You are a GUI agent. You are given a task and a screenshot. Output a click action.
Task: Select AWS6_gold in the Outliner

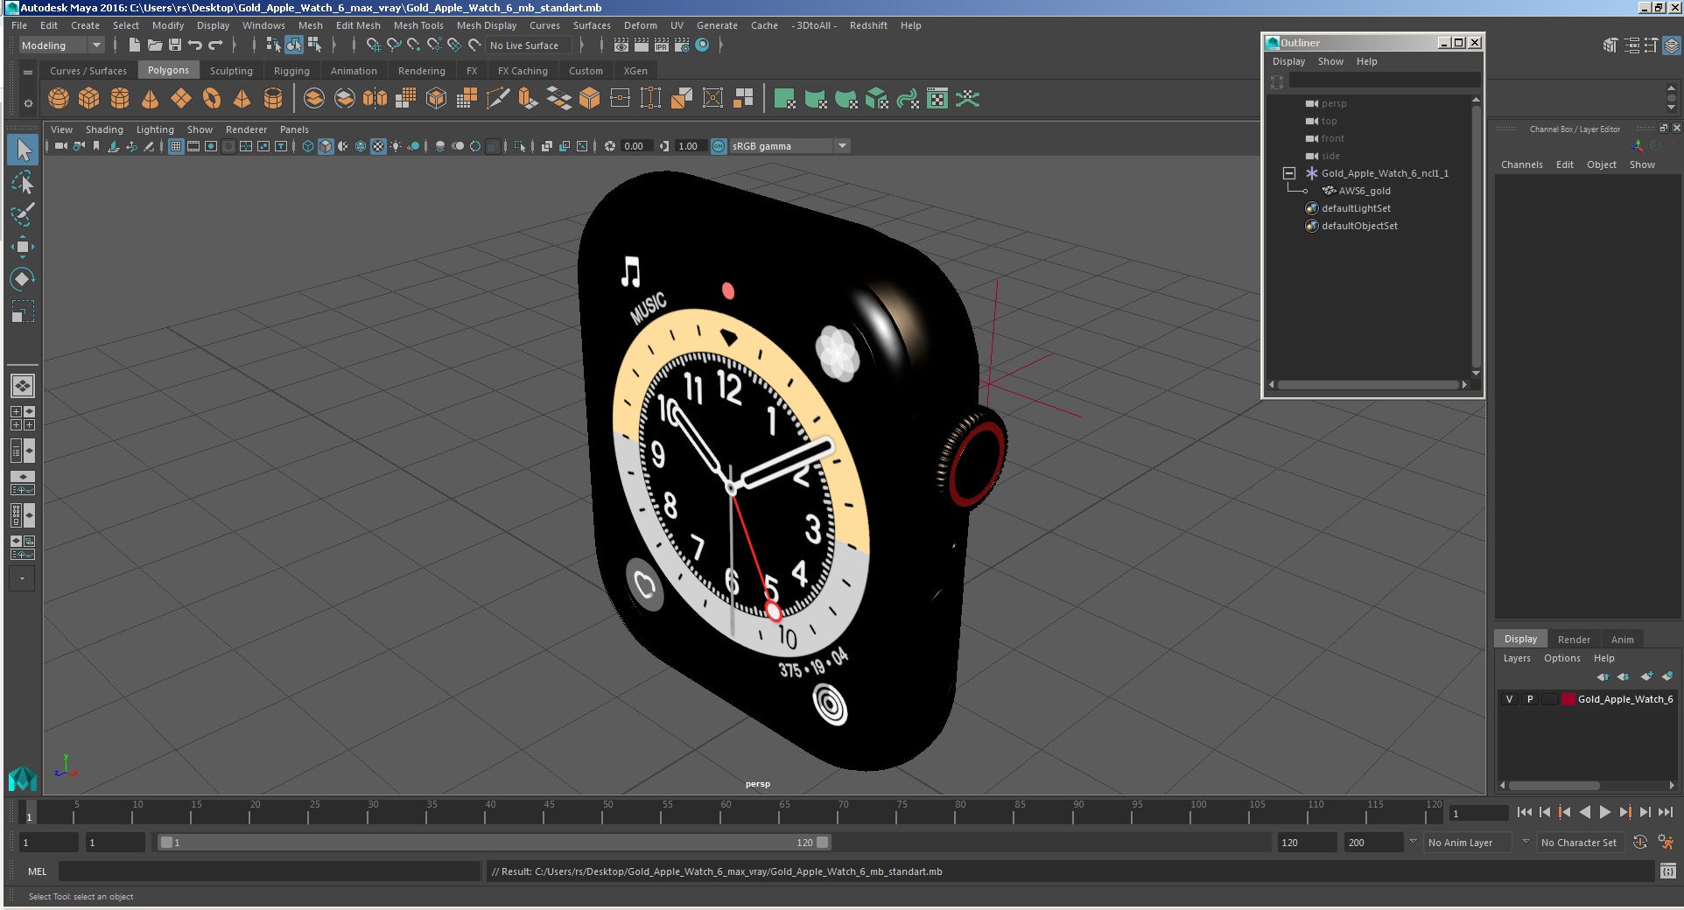pos(1364,191)
